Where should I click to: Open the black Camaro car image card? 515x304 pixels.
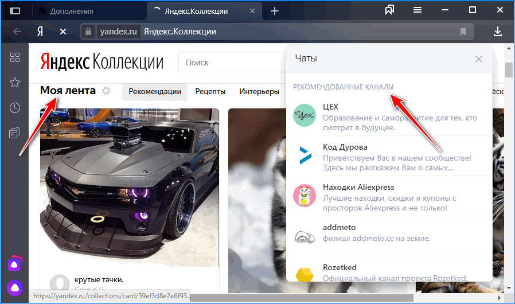(129, 184)
